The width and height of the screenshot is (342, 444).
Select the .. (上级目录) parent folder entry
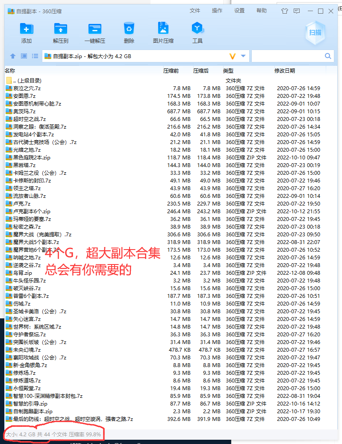[x=27, y=80]
